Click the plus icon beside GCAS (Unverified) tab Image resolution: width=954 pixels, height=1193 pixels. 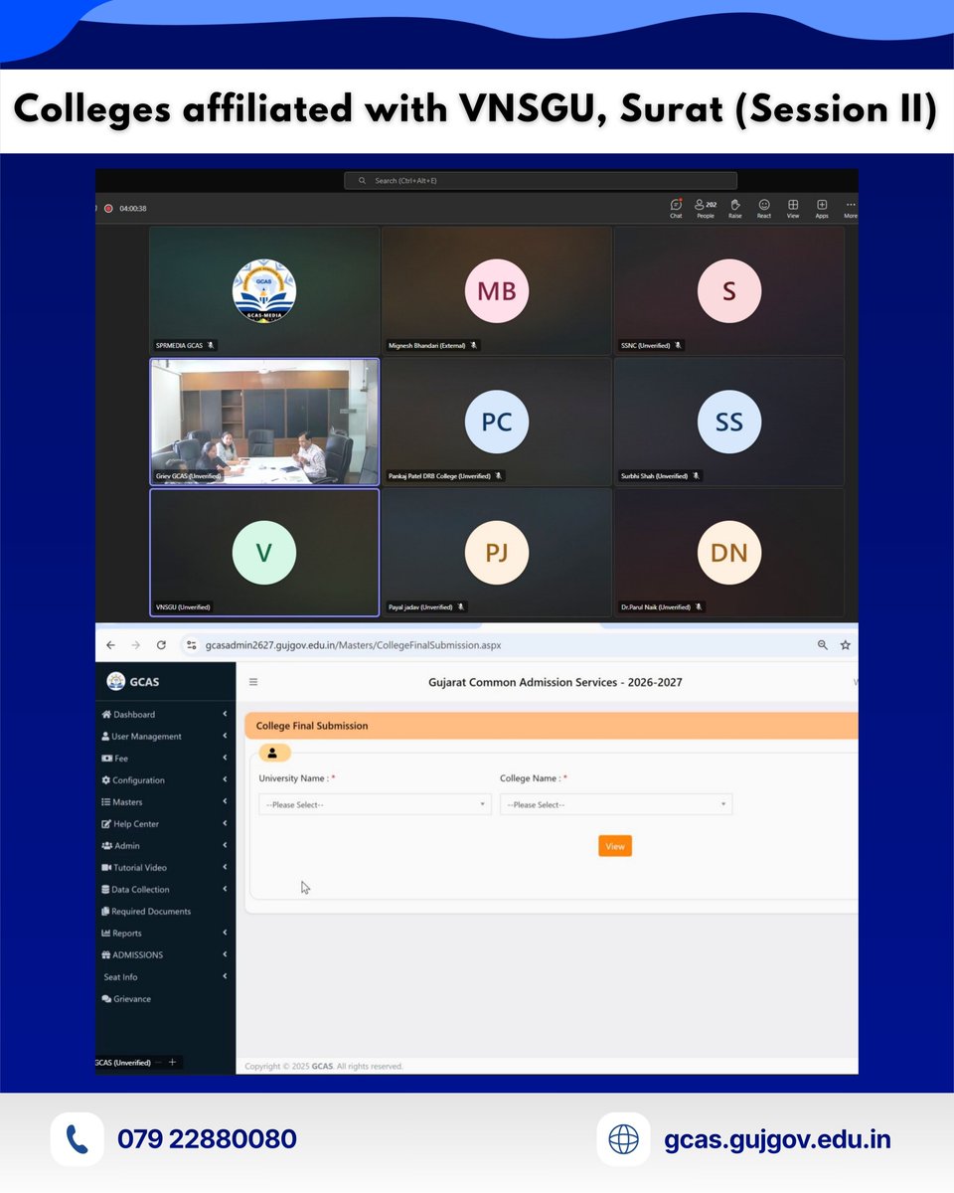172,1062
